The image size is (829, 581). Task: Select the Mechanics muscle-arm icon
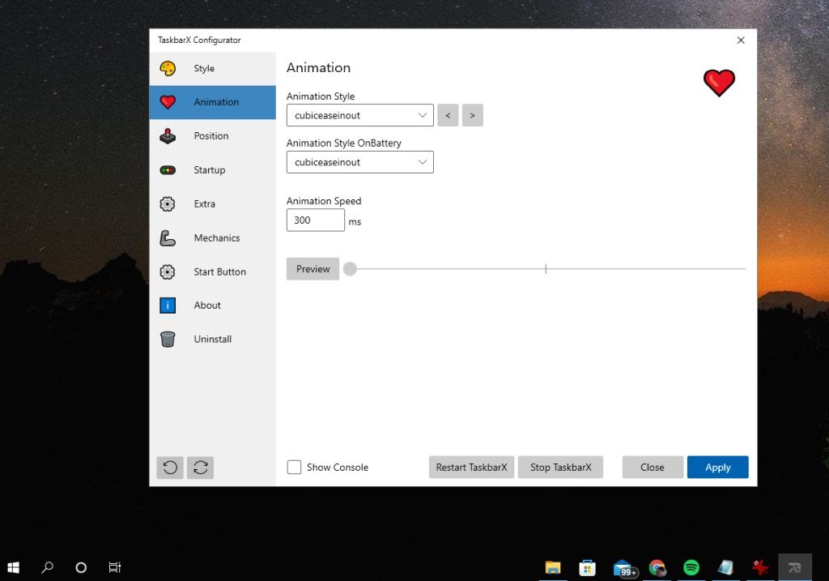pyautogui.click(x=168, y=237)
